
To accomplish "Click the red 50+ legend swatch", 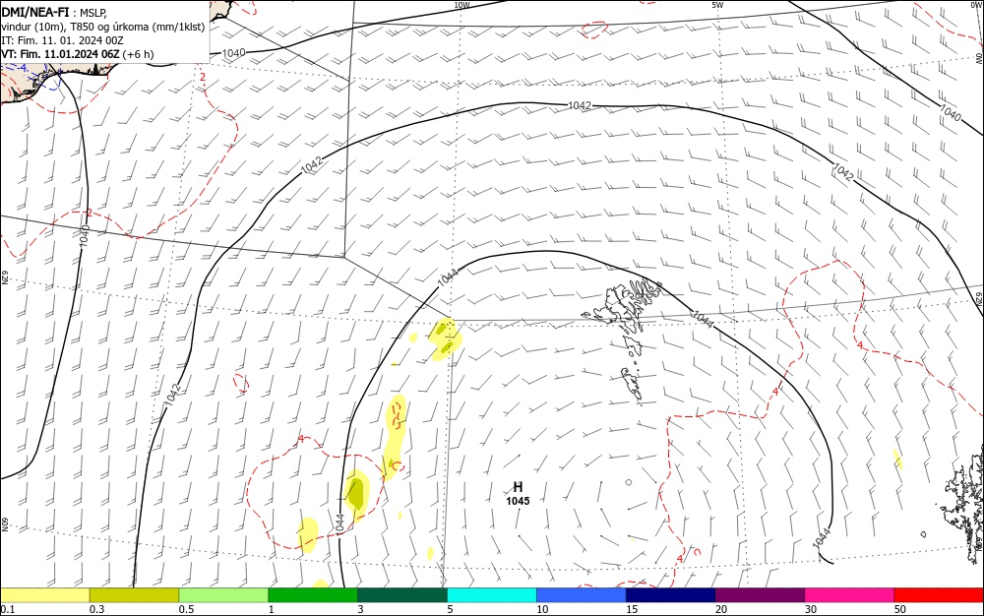I will [x=939, y=595].
